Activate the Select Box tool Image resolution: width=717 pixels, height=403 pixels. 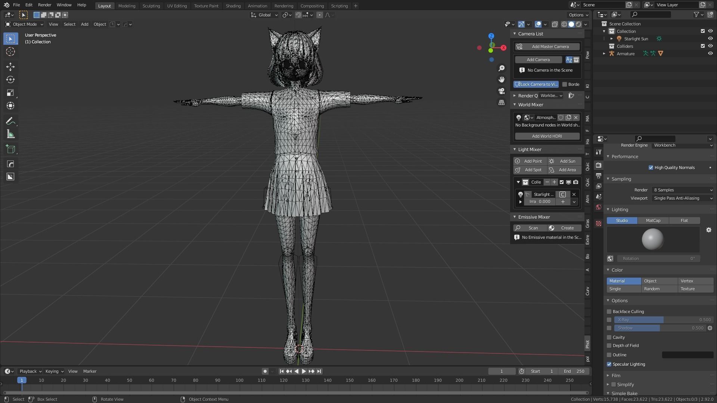tap(10, 38)
